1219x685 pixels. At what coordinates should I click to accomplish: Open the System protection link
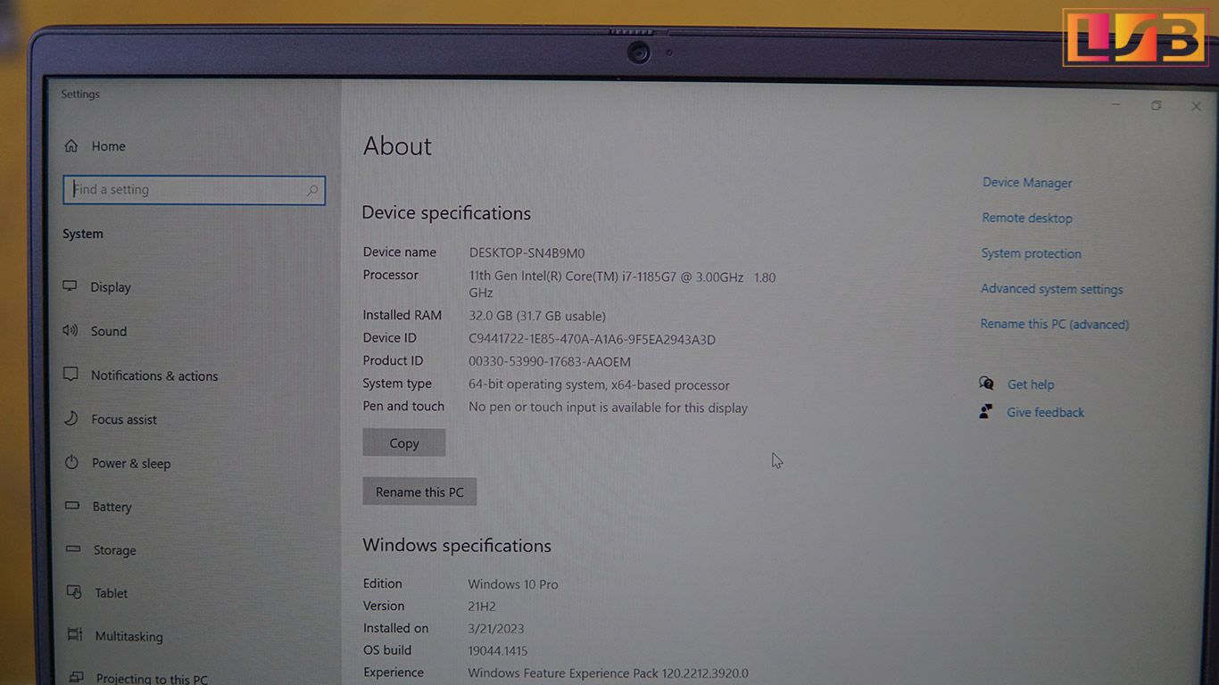1031,253
